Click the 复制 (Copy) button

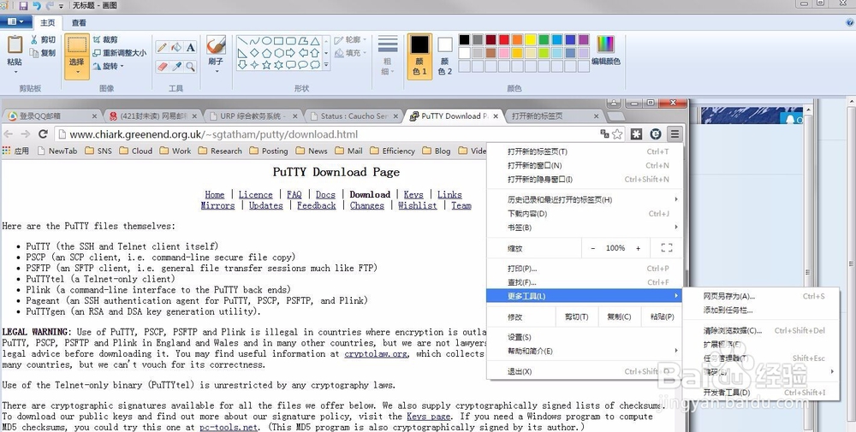point(43,53)
